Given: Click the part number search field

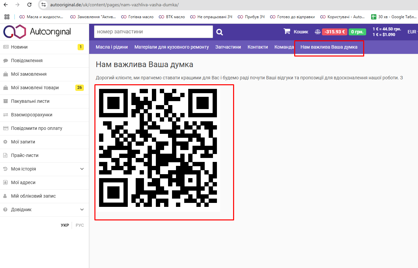Looking at the screenshot, I should pos(154,32).
